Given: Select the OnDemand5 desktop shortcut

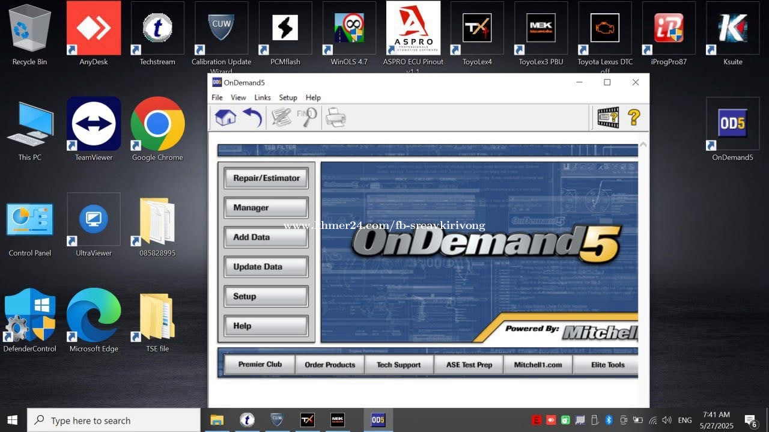Looking at the screenshot, I should pyautogui.click(x=732, y=130).
